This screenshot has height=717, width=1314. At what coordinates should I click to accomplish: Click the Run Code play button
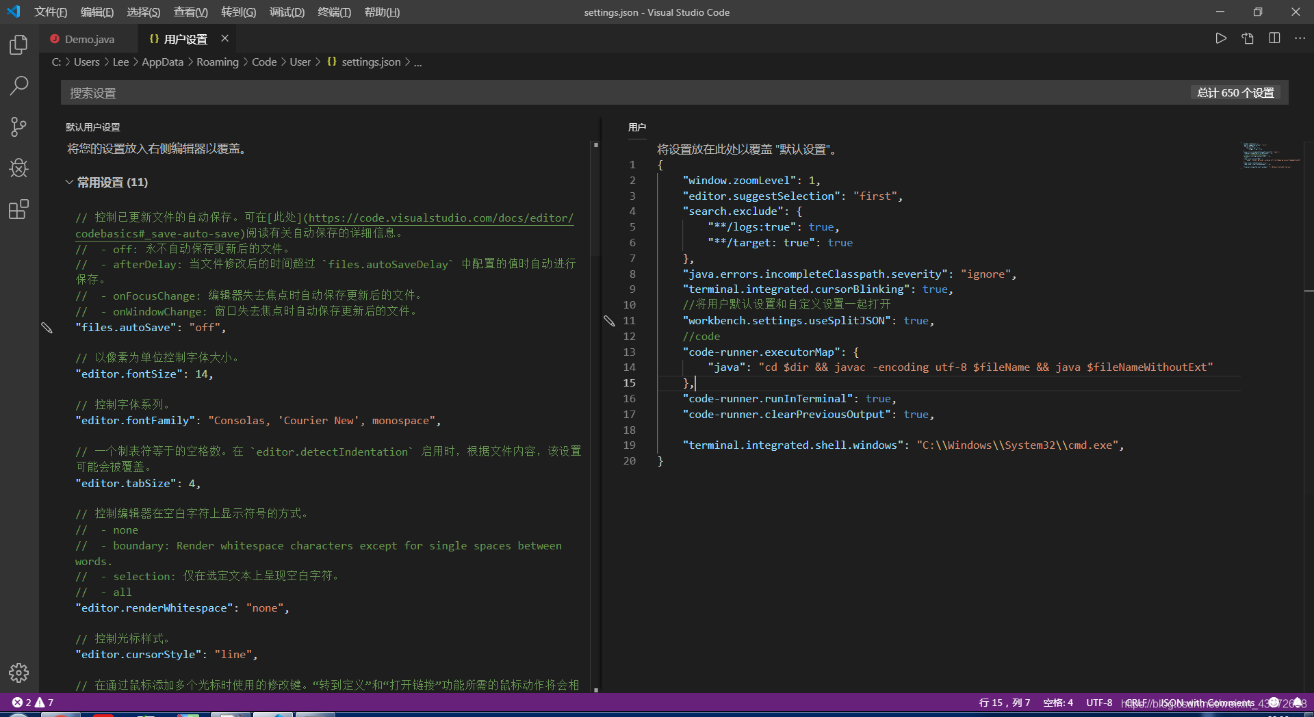coord(1221,38)
